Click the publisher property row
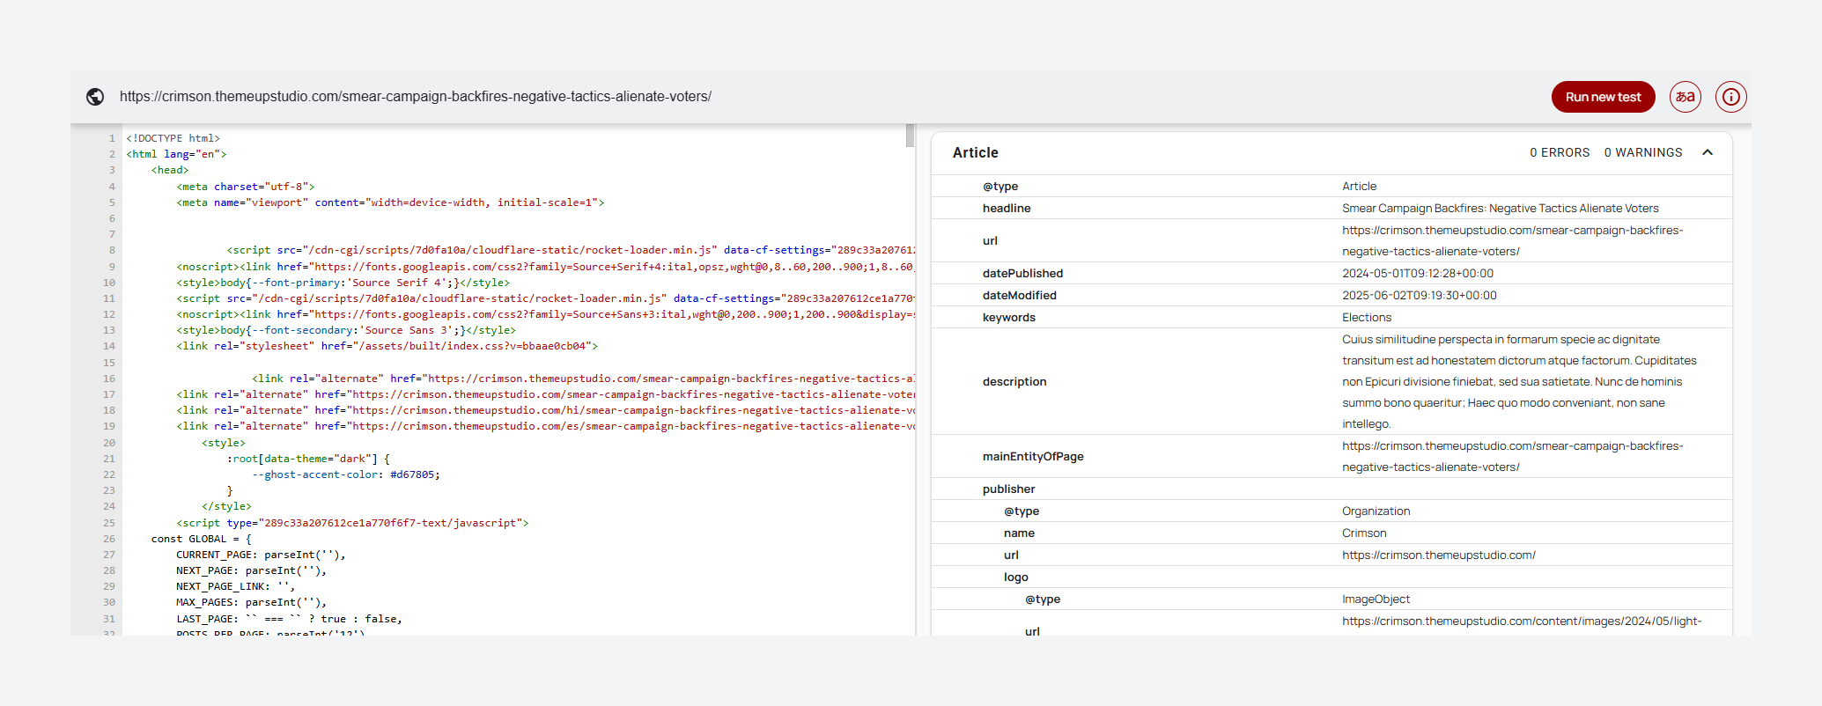1822x706 pixels. (1331, 489)
